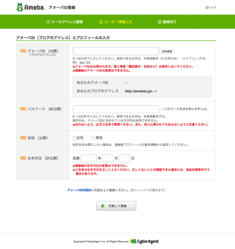Select the 女性 radio button
This screenshot has height=249, width=235.
74,138
